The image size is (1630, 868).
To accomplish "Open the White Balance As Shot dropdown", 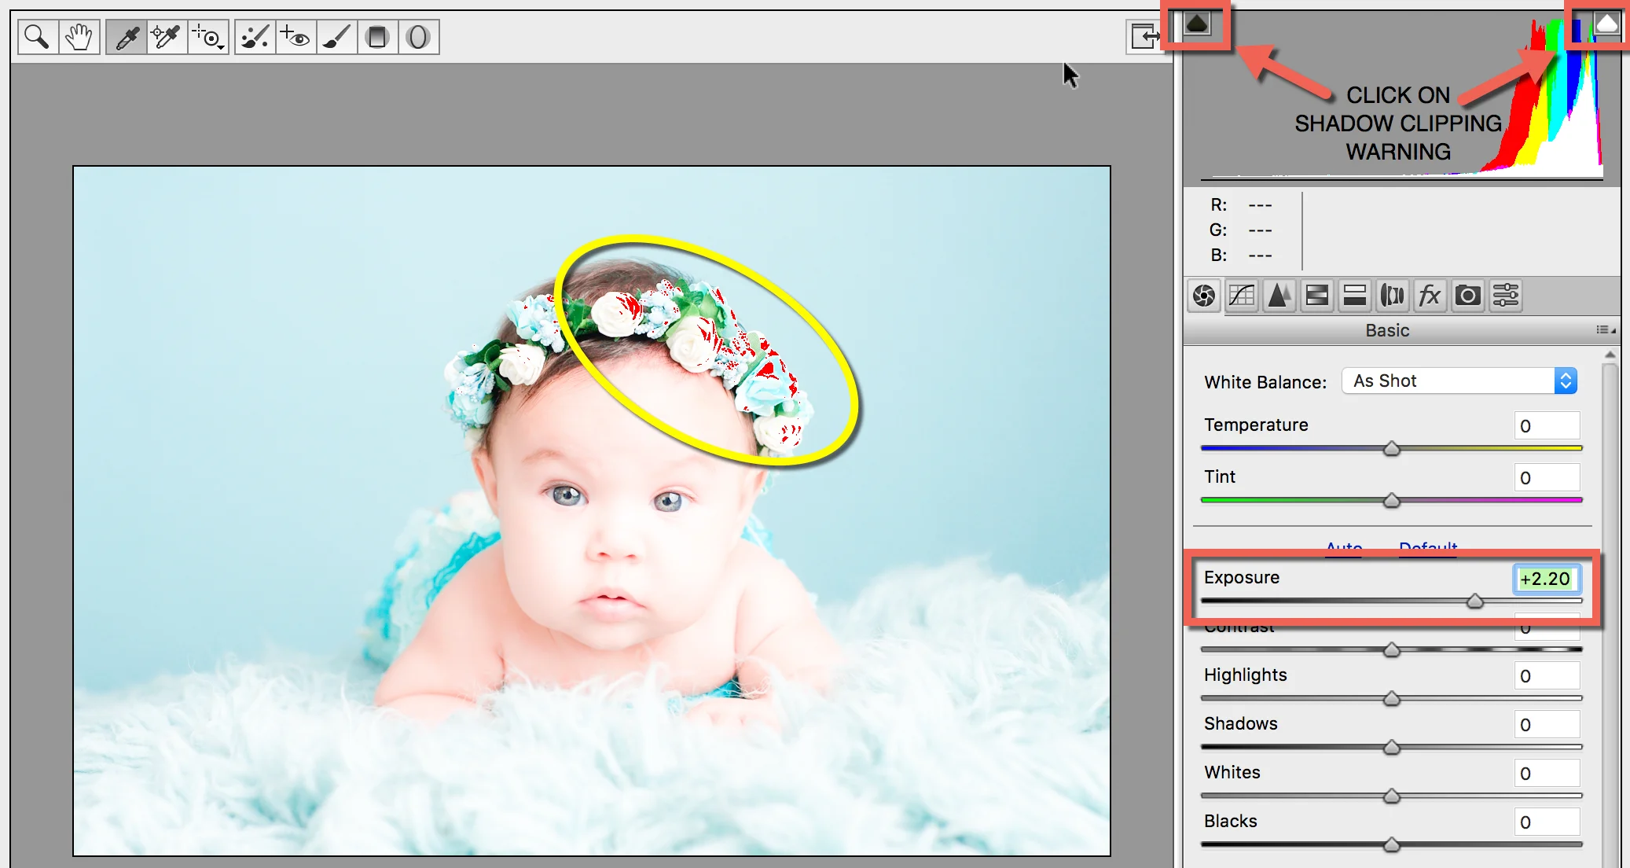I will coord(1458,381).
